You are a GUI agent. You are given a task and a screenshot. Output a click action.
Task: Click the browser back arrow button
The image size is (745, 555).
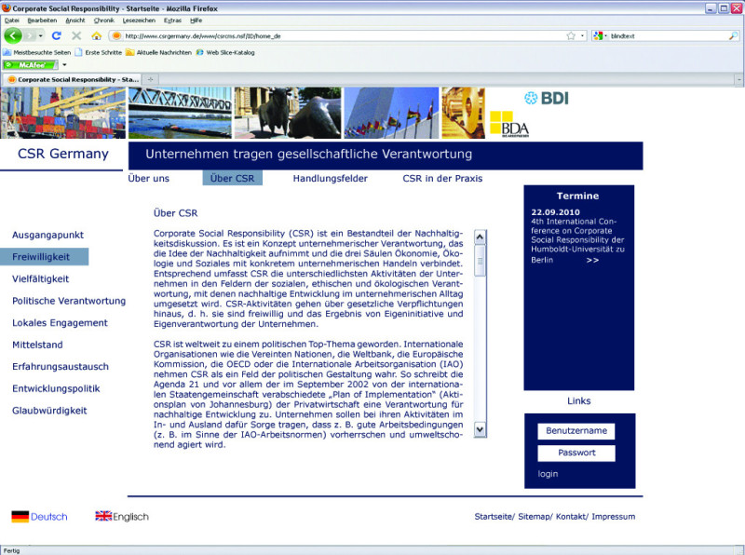point(13,35)
